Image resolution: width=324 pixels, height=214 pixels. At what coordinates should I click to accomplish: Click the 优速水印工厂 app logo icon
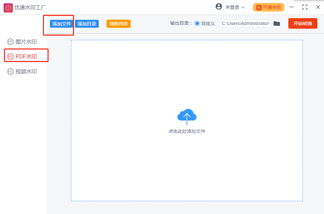8,8
